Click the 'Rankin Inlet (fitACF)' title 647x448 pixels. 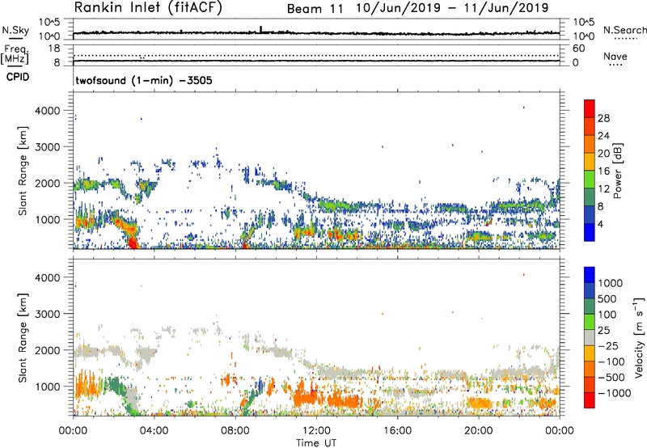pyautogui.click(x=148, y=8)
